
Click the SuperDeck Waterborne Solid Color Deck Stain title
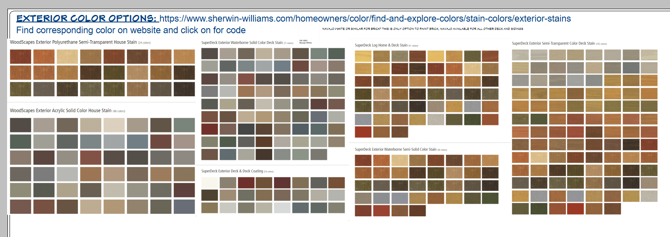[x=242, y=43]
